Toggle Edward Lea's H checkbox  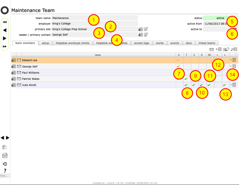click(x=178, y=60)
